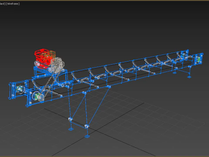The width and height of the screenshot is (209, 157).
Task: Open the Wireframe shading viewport menu
Action: 13,4
